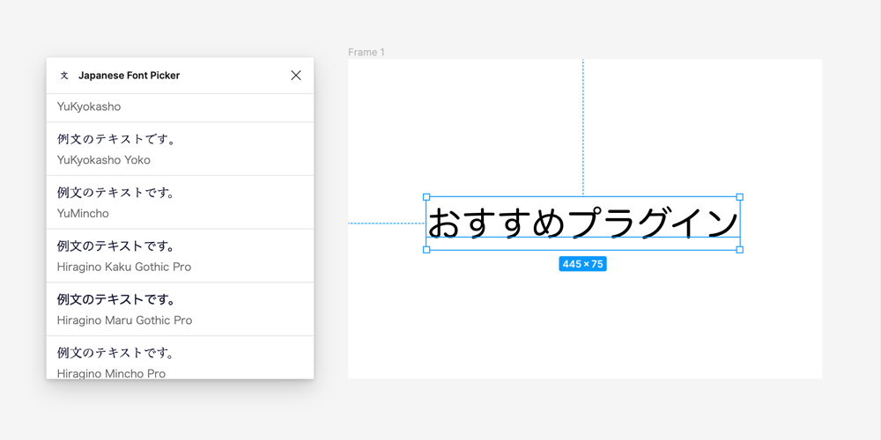Click the 445 × 75 dimension badge

pyautogui.click(x=582, y=264)
